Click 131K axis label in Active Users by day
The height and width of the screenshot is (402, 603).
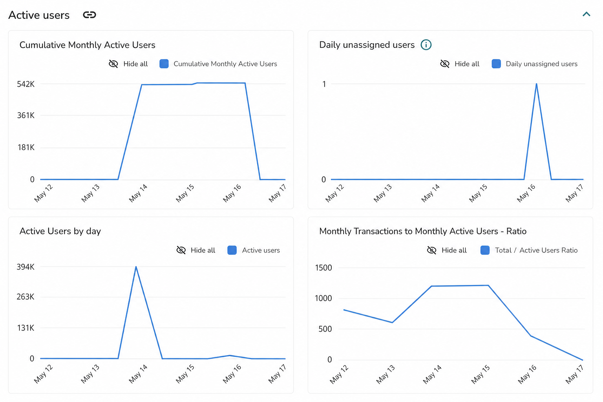[x=26, y=328]
